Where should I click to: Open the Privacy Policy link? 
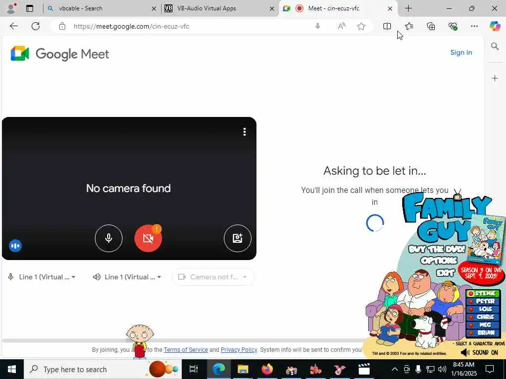coord(239,350)
